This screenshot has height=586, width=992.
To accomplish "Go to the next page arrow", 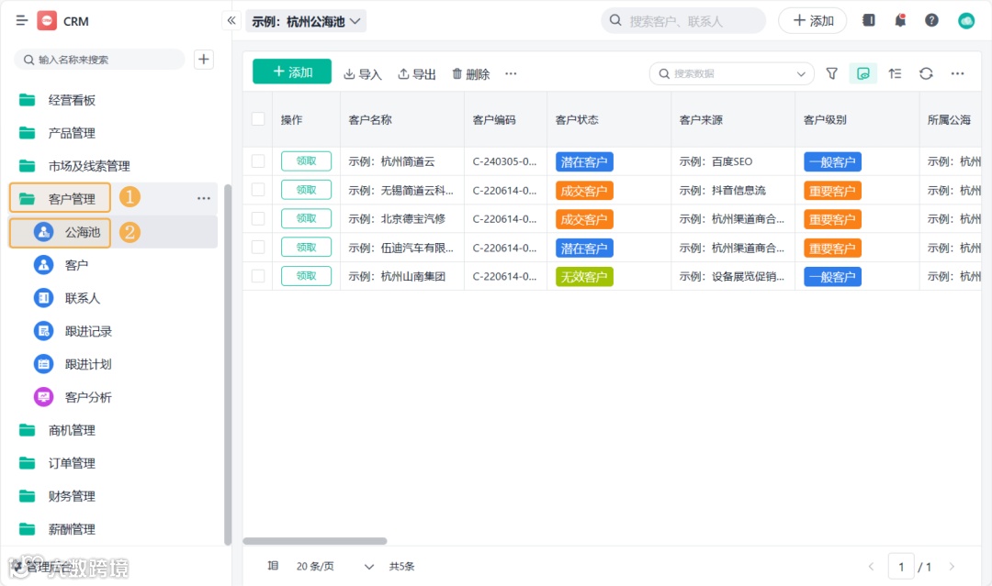I will [952, 567].
